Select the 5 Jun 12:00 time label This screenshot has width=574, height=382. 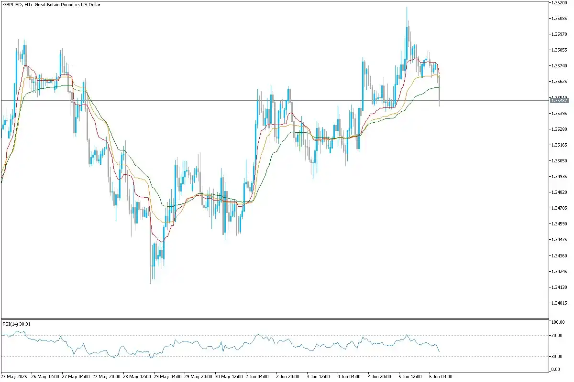pyautogui.click(x=411, y=376)
